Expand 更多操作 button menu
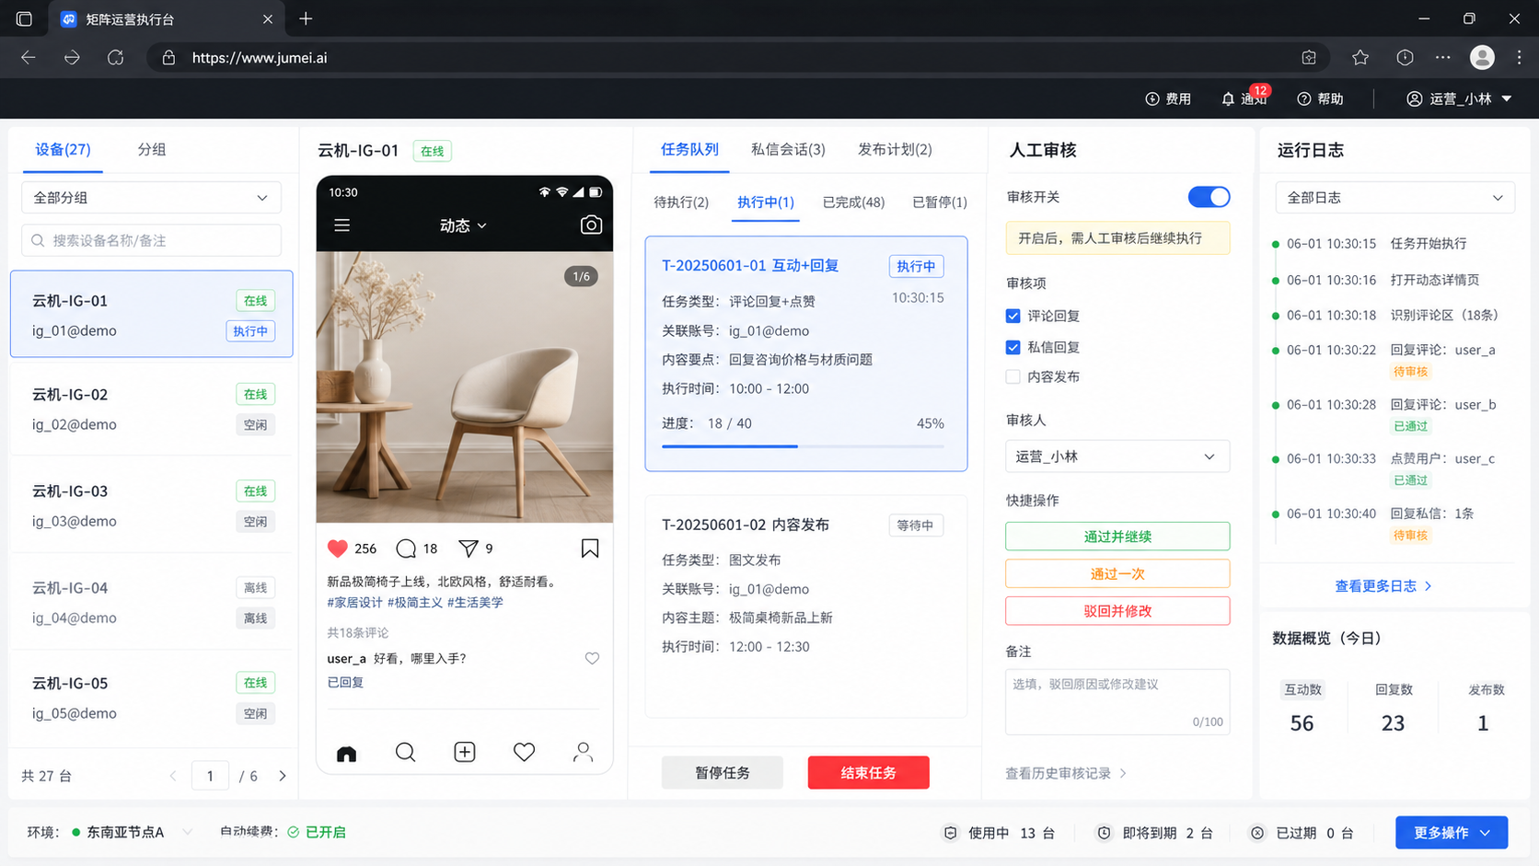The width and height of the screenshot is (1539, 866). (1452, 832)
